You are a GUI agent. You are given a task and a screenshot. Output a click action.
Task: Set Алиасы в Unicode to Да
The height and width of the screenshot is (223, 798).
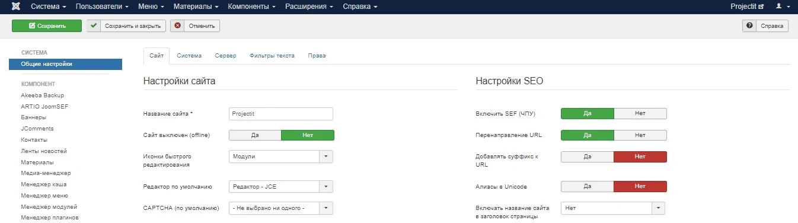pos(587,186)
